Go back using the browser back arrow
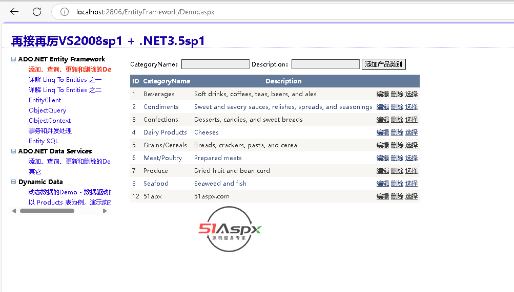 click(x=14, y=12)
